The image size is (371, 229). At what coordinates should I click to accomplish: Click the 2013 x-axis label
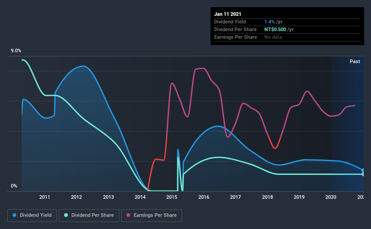click(x=108, y=197)
